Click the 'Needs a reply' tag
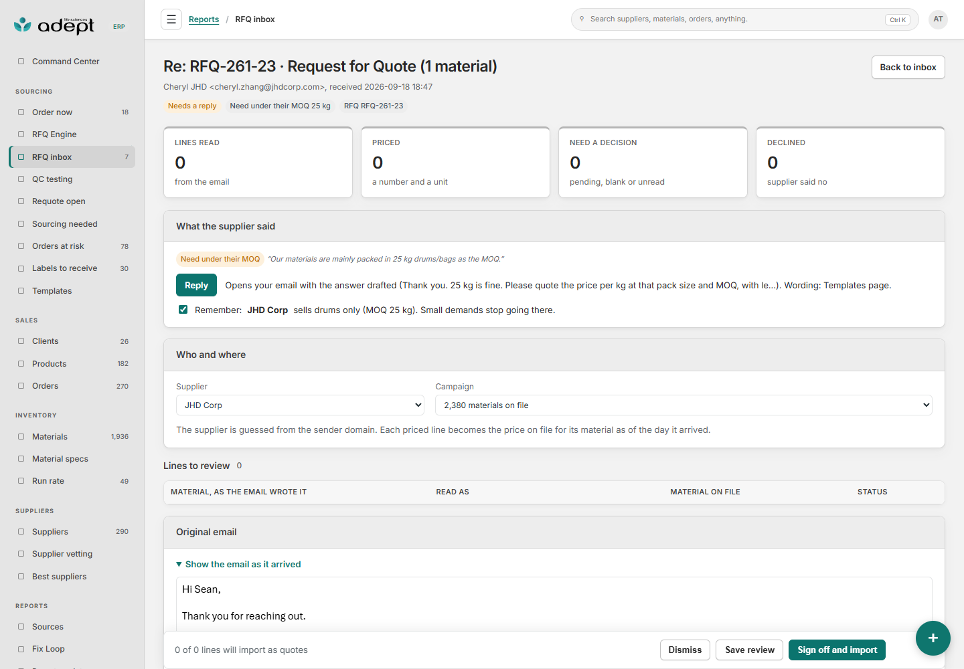Image resolution: width=964 pixels, height=669 pixels. 192,106
